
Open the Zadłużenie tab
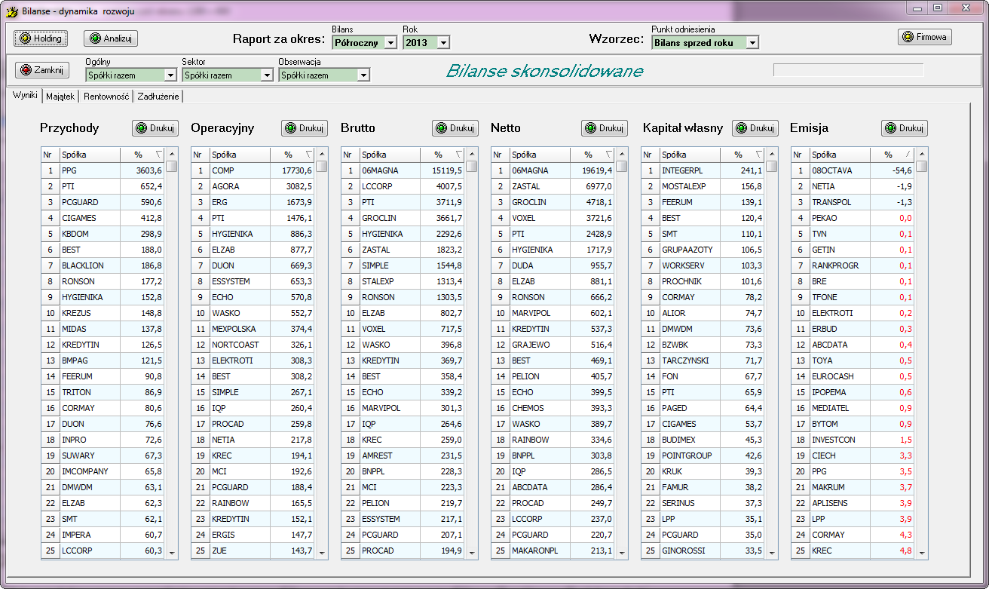(158, 97)
